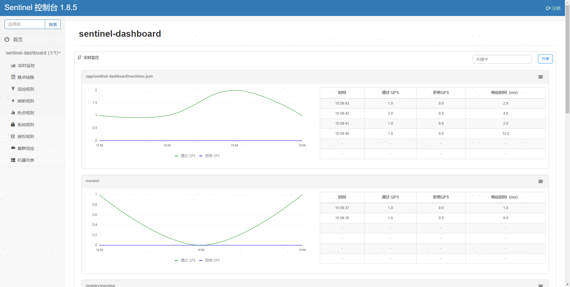Click the 15:59:42 time cell
This screenshot has height=287, width=570.
(x=342, y=113)
